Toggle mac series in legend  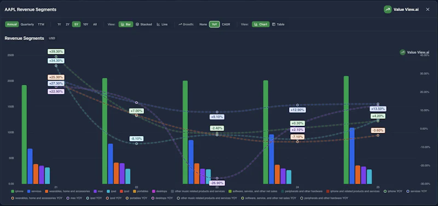[x=99, y=191]
